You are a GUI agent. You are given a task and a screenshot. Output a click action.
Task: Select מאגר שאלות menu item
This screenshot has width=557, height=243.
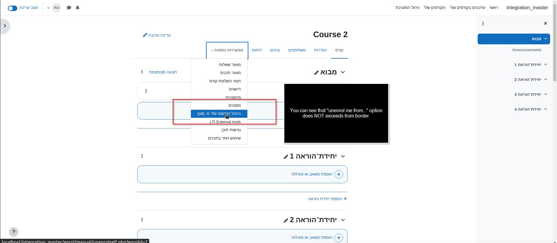[x=219, y=65]
